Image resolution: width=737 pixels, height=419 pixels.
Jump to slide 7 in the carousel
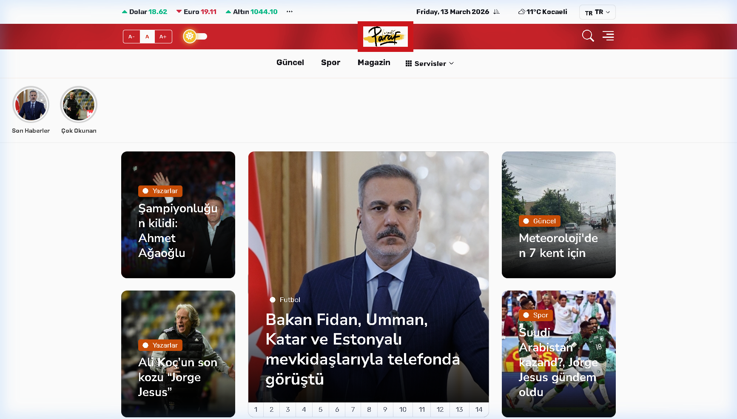coord(353,410)
